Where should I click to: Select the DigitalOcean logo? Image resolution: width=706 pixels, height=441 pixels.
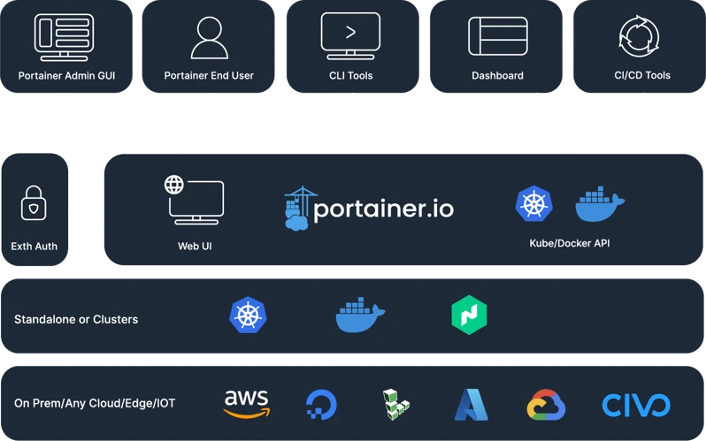[x=319, y=405]
